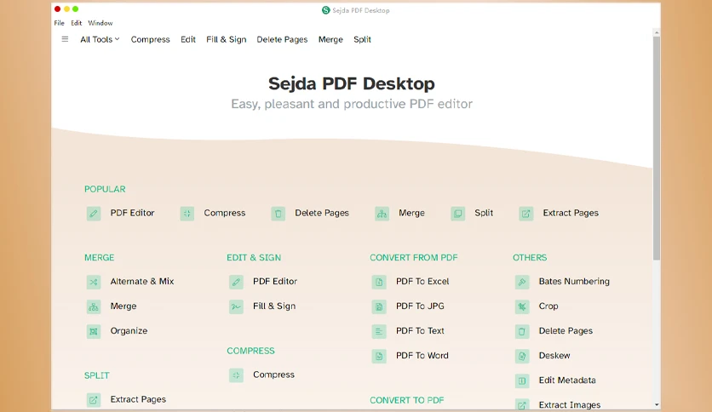Screen dimensions: 712x412
Task: Click the Organize icon
Action: [94, 331]
